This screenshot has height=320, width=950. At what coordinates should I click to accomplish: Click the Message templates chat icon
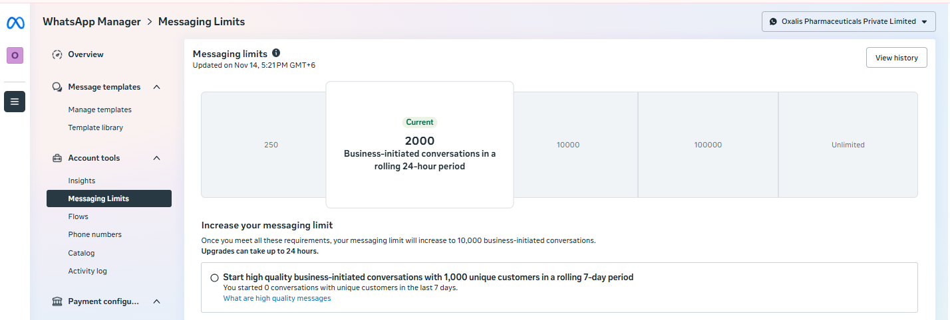[57, 87]
